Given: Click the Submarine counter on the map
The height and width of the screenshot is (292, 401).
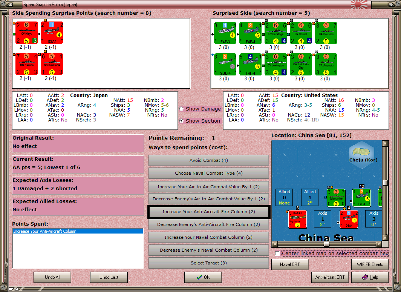Looking at the screenshot, I should [336, 198].
